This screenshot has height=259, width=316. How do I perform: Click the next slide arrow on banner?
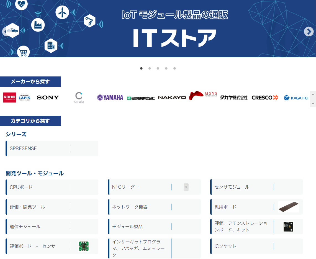pyautogui.click(x=309, y=32)
